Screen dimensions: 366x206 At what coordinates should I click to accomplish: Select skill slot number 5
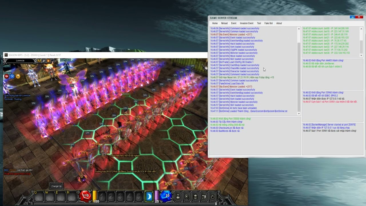click(139, 197)
